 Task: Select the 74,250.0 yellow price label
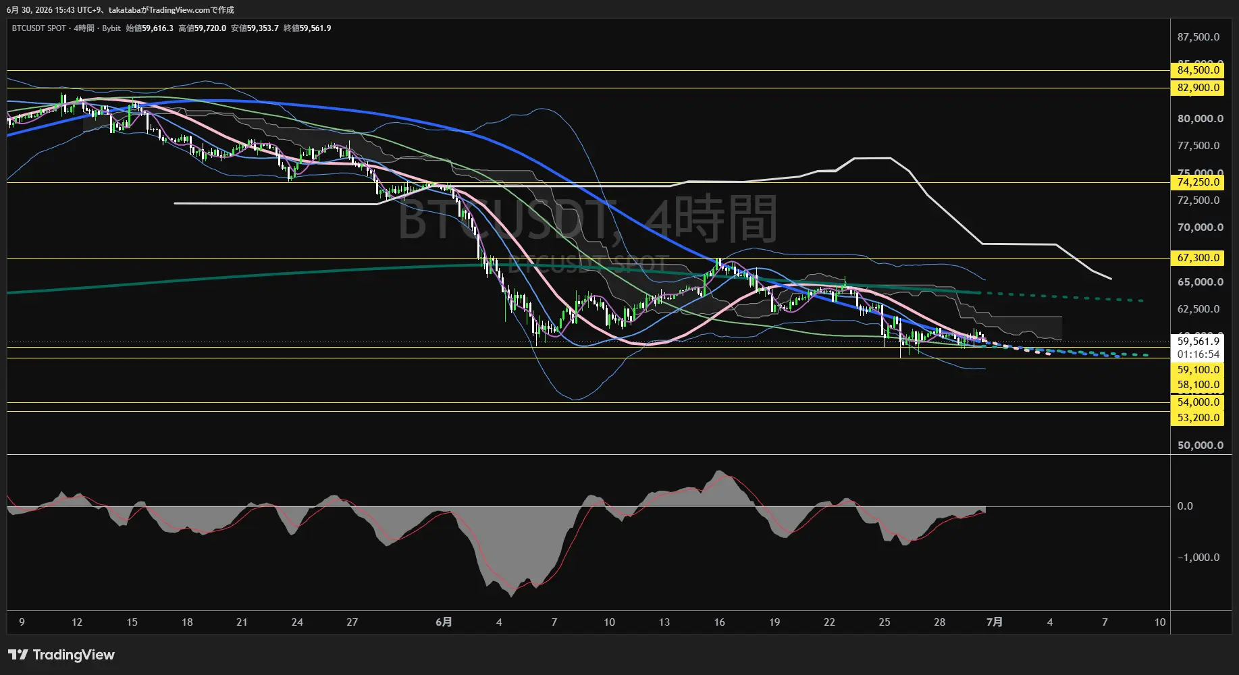(1197, 182)
